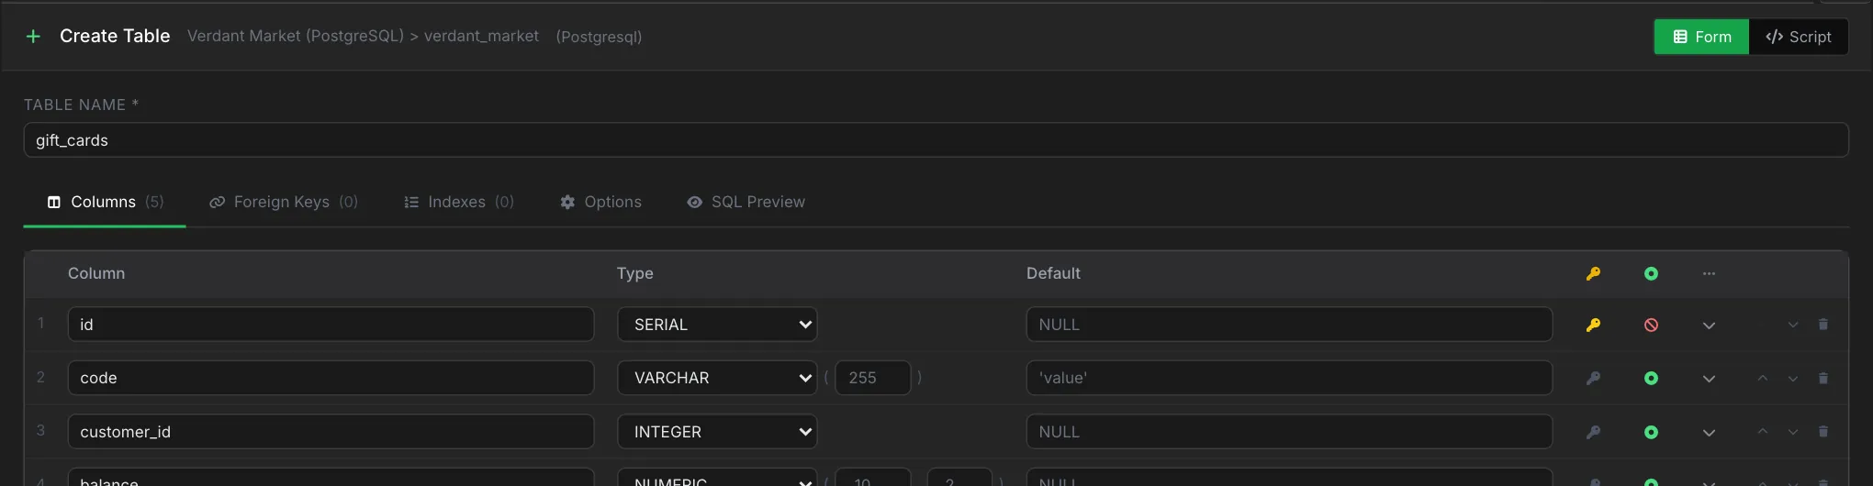This screenshot has width=1873, height=486.
Task: Select the Columns tab
Action: tap(105, 202)
